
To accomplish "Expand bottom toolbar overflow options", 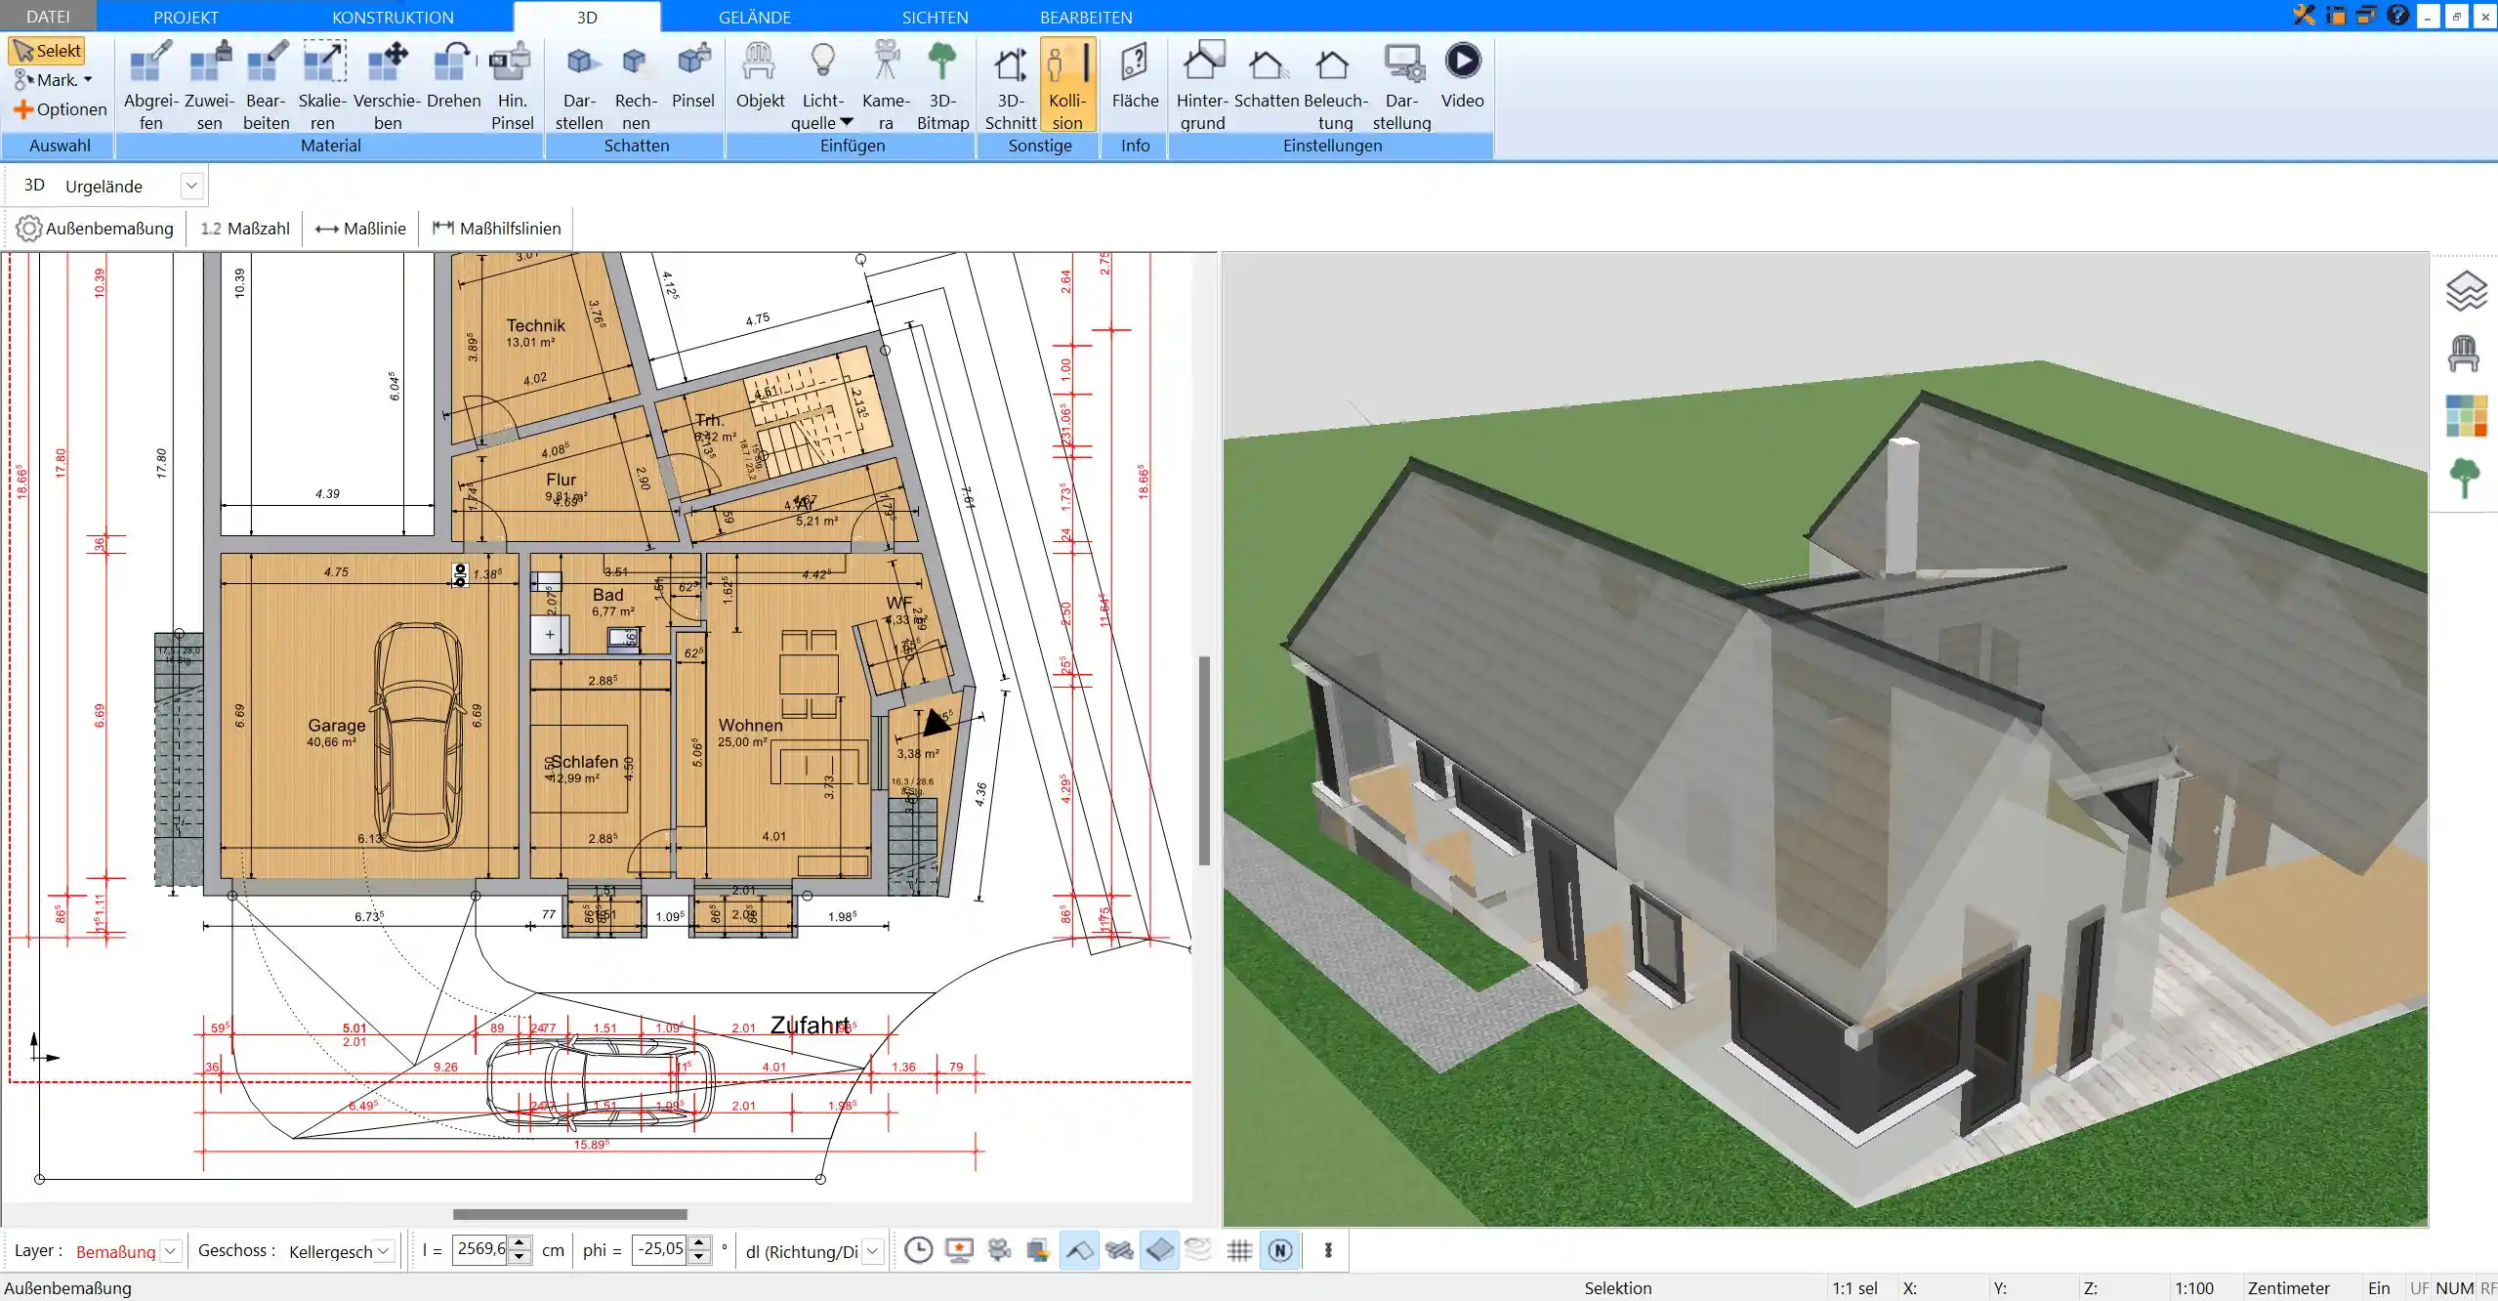I will click(x=1328, y=1250).
